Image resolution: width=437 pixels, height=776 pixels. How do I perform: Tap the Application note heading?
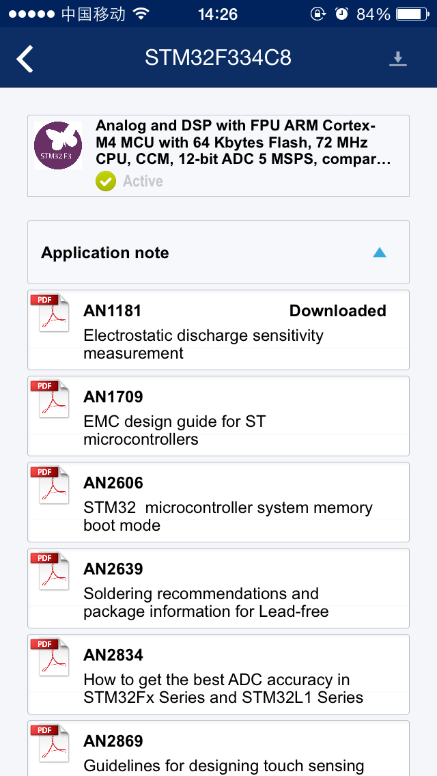pyautogui.click(x=105, y=253)
